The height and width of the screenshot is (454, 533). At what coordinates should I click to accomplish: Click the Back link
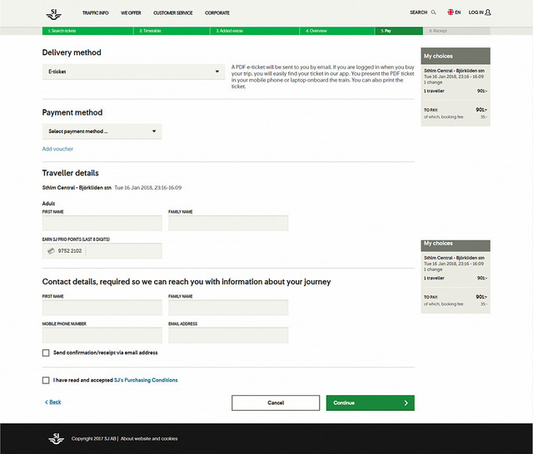(x=55, y=402)
